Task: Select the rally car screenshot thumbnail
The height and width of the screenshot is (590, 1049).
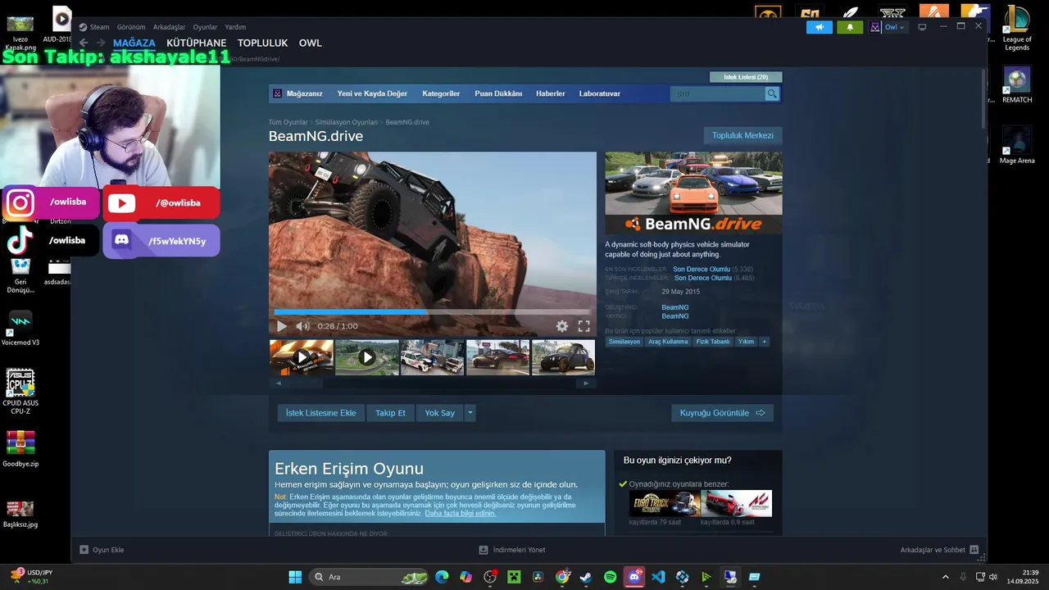Action: coord(433,357)
